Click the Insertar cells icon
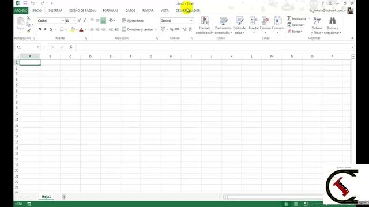Screen dimensions: 369x207 pos(254,21)
